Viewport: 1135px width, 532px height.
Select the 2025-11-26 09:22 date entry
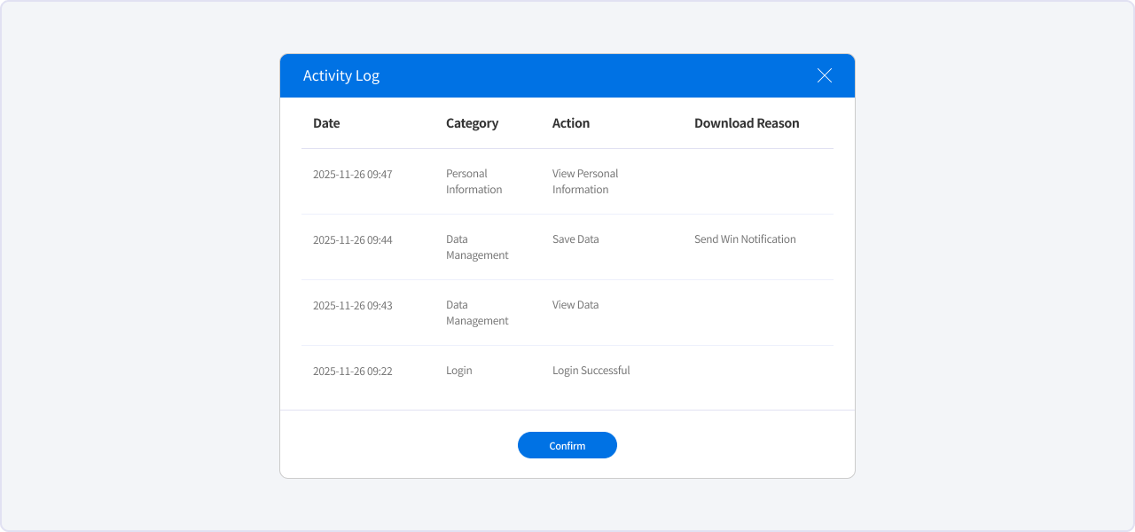tap(352, 372)
